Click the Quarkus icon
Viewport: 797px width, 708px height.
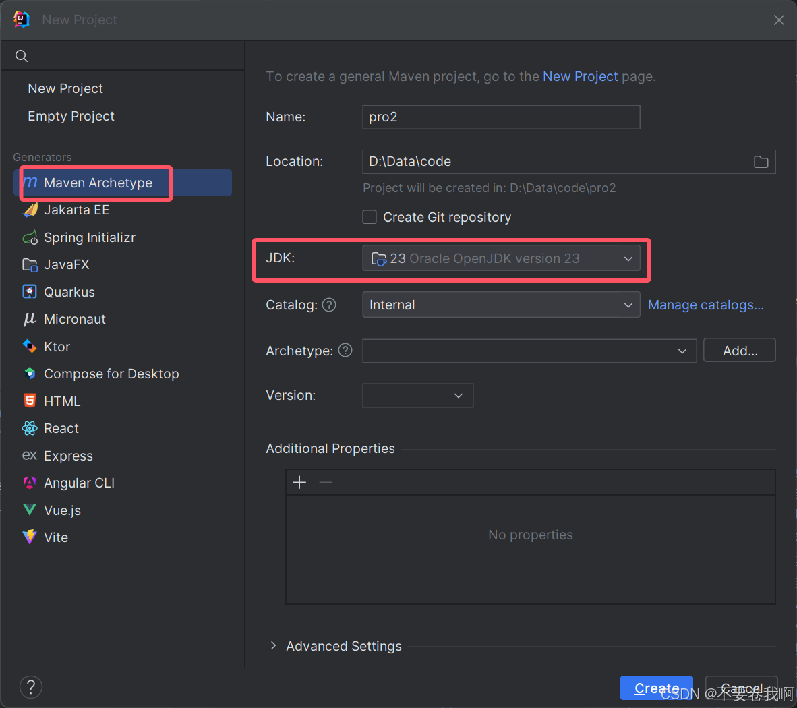30,292
